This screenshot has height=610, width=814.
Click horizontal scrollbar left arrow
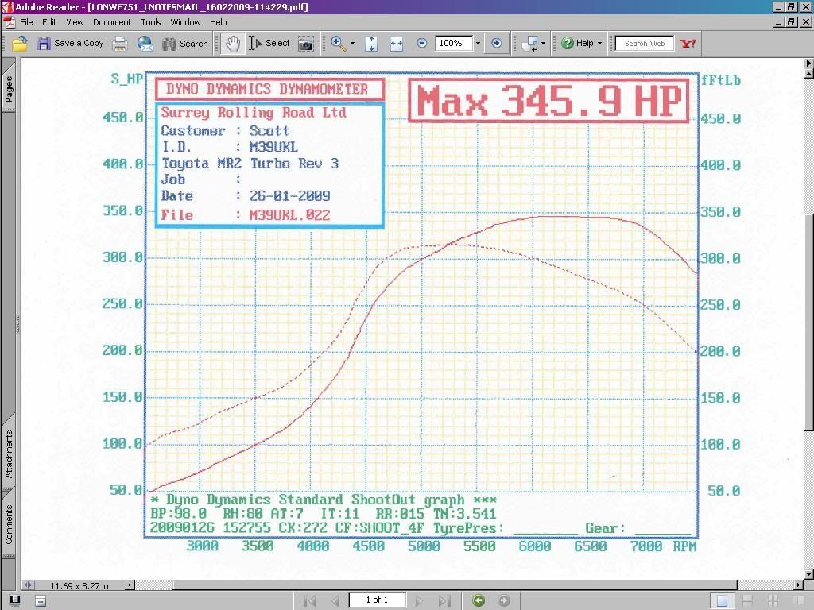[x=130, y=585]
